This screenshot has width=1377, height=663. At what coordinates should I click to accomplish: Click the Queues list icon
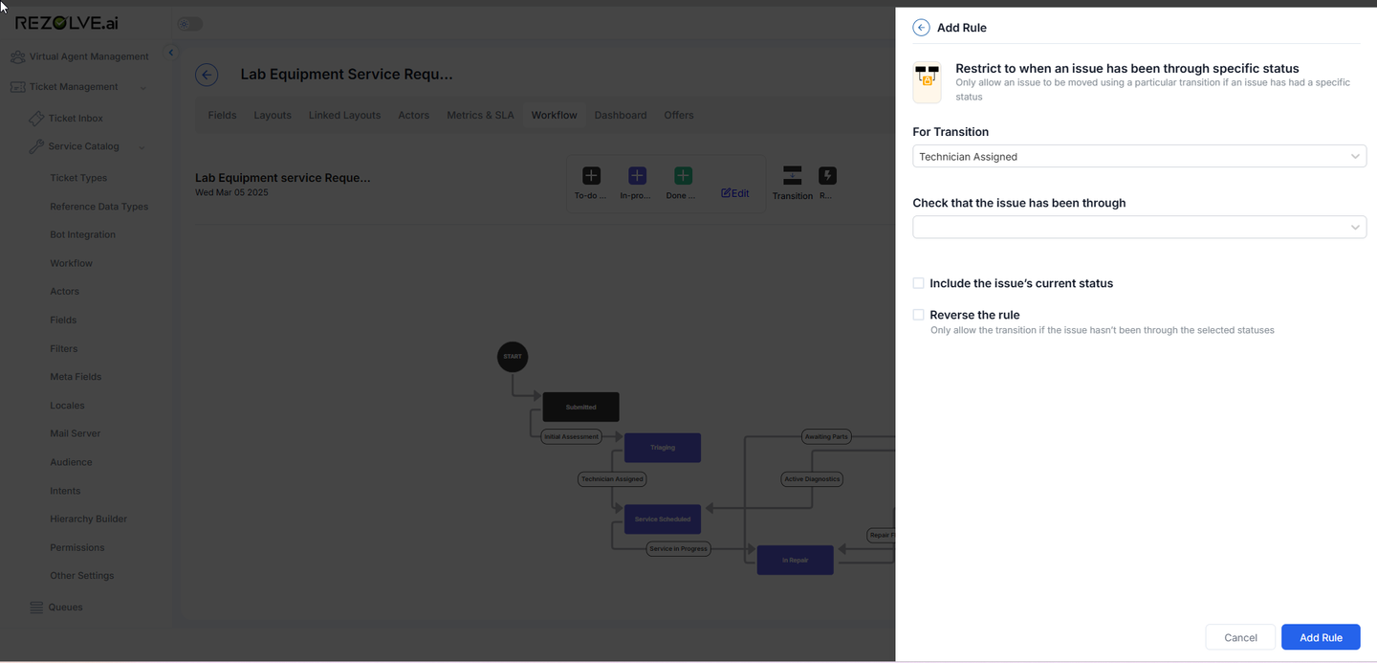click(36, 608)
